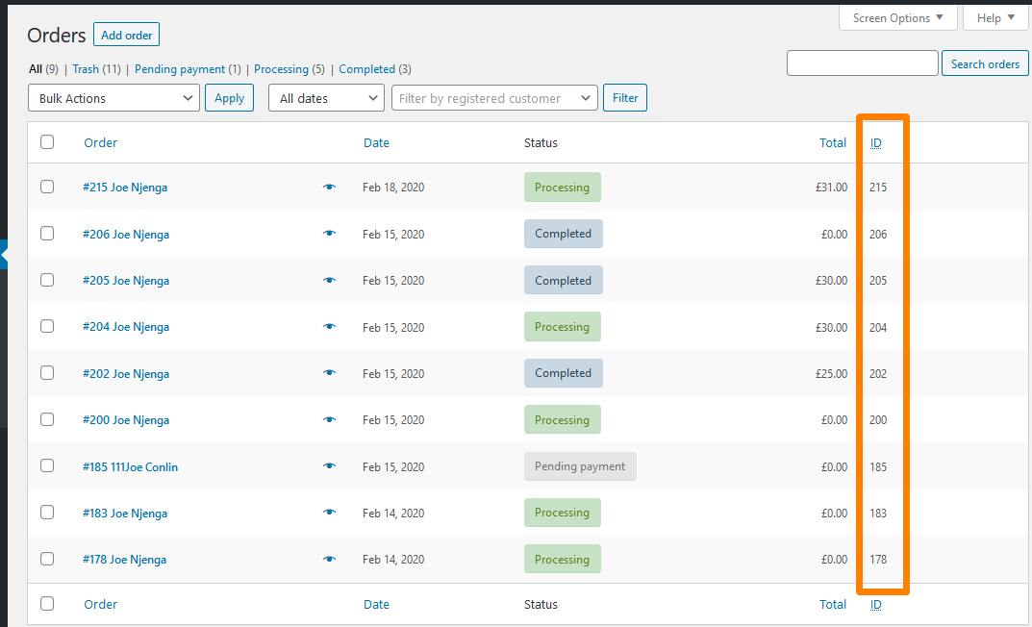
Task: Click the eye icon for order #202
Action: 329,373
